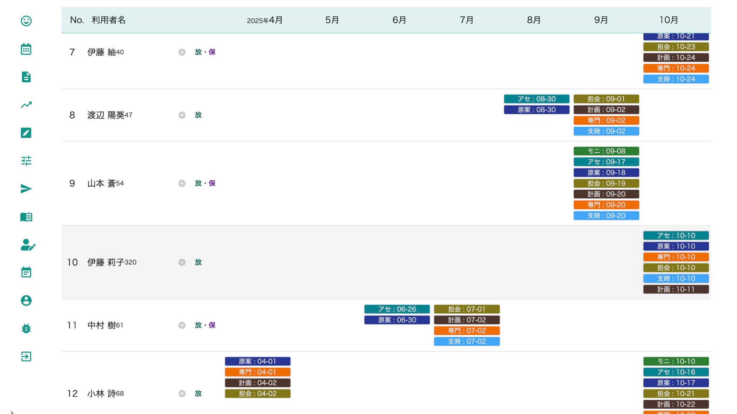The image size is (737, 414).
Task: Click the 10月 column header
Action: point(668,20)
